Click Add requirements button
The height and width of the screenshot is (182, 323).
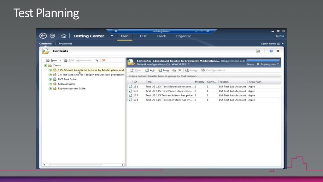78,60
